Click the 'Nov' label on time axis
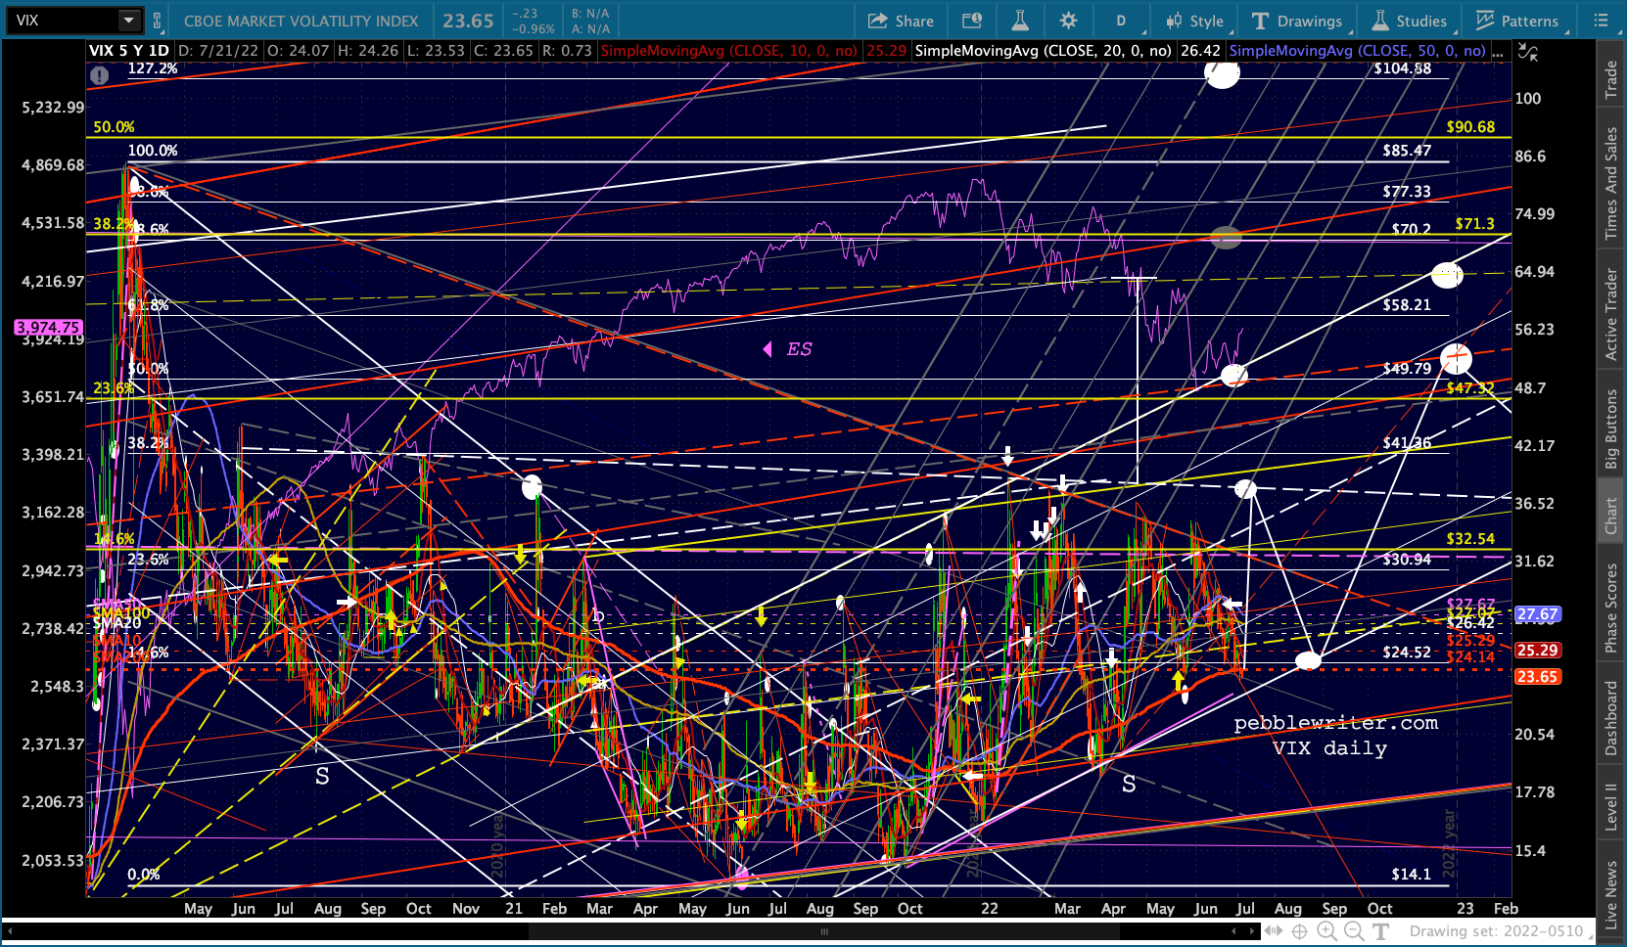 [466, 909]
